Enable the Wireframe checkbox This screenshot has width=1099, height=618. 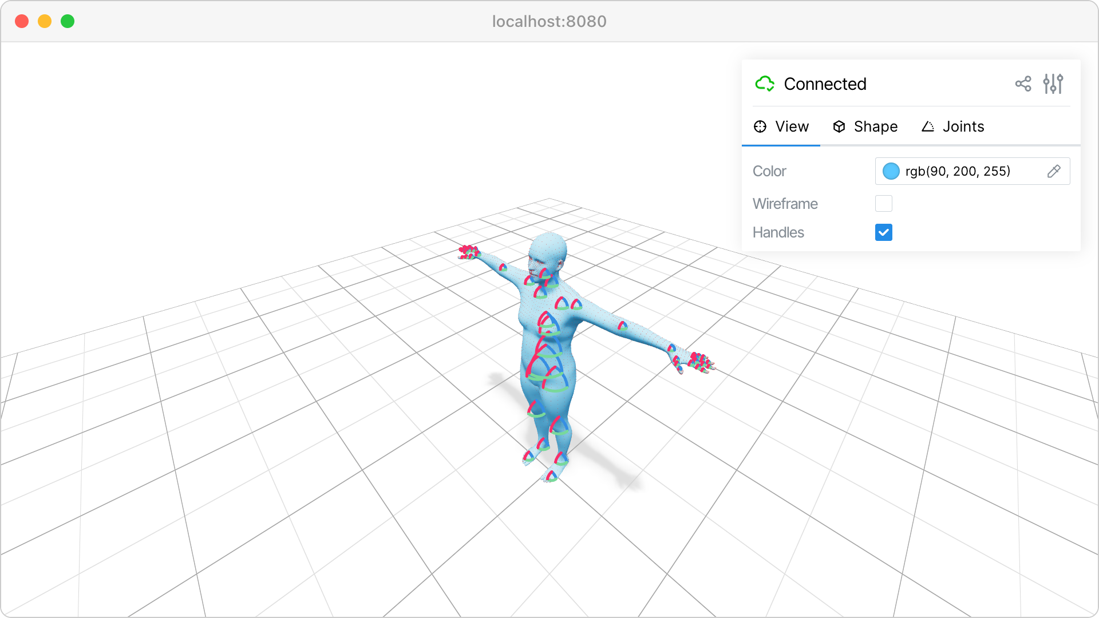point(884,204)
